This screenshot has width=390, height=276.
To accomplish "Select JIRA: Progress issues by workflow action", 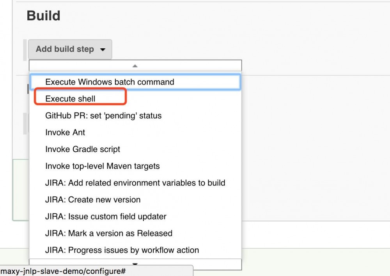I will [122, 250].
